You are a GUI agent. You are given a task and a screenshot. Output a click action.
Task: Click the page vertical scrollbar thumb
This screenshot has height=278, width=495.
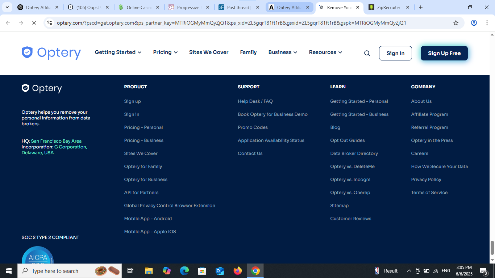(x=492, y=248)
